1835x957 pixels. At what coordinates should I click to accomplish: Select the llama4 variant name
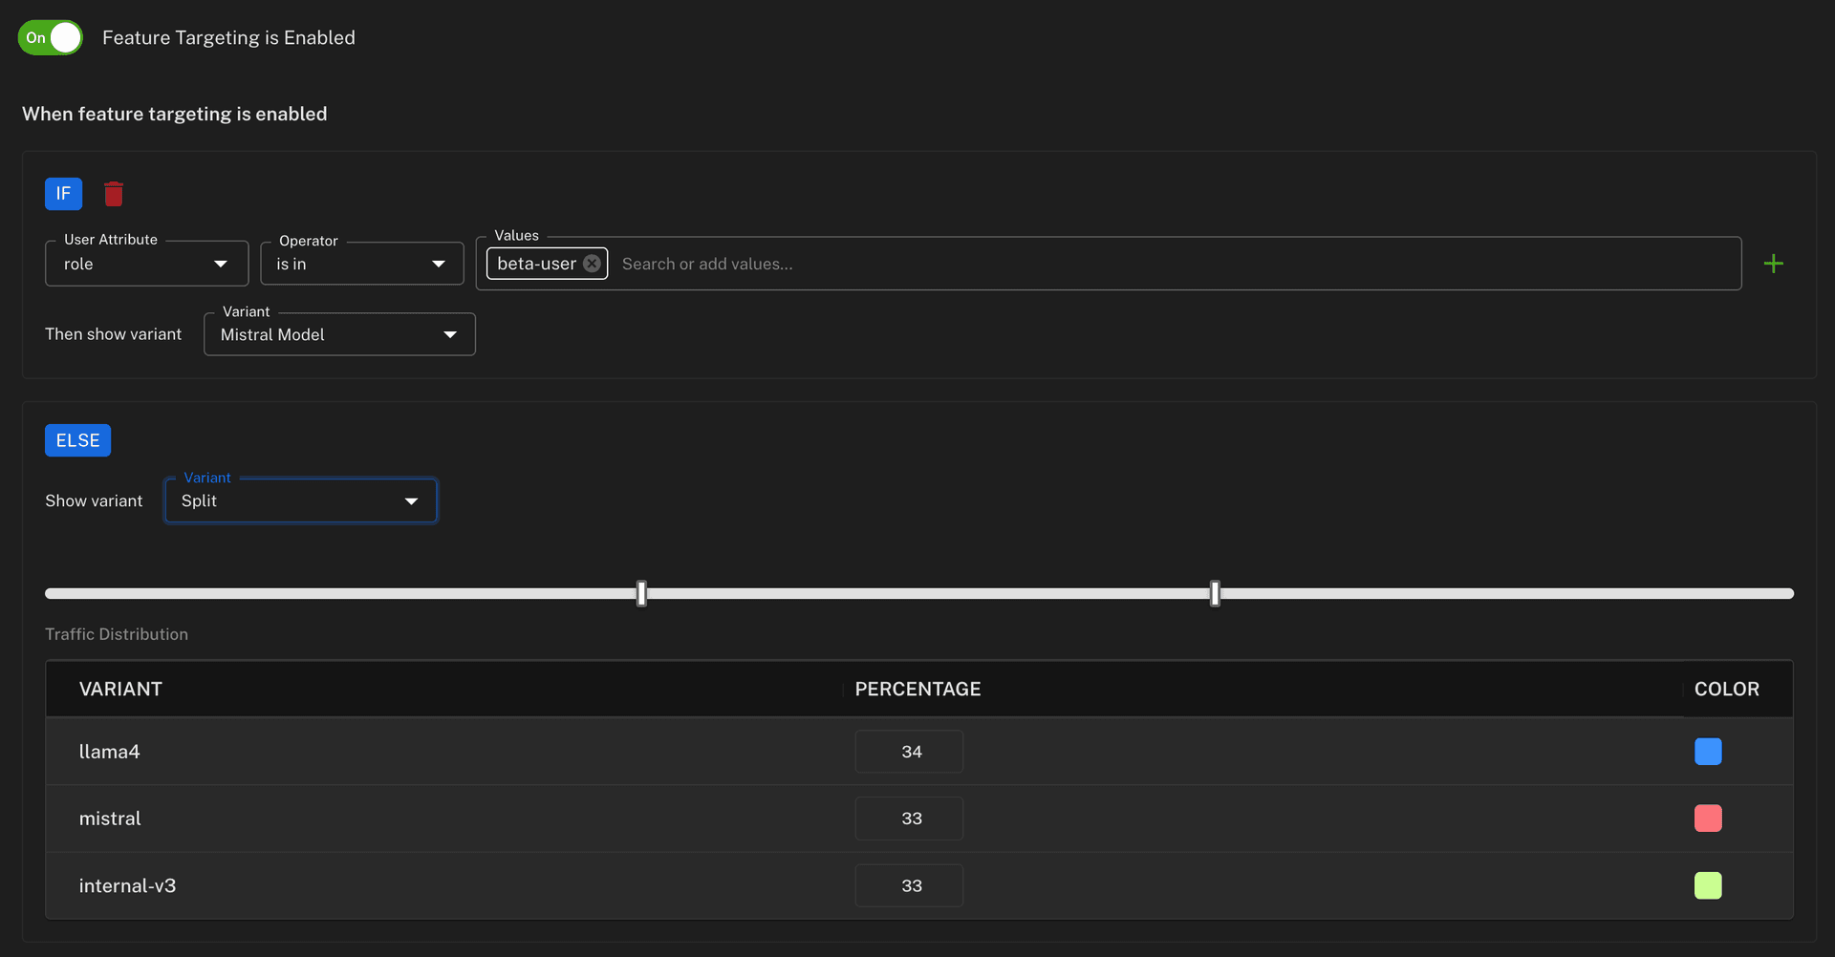point(109,752)
